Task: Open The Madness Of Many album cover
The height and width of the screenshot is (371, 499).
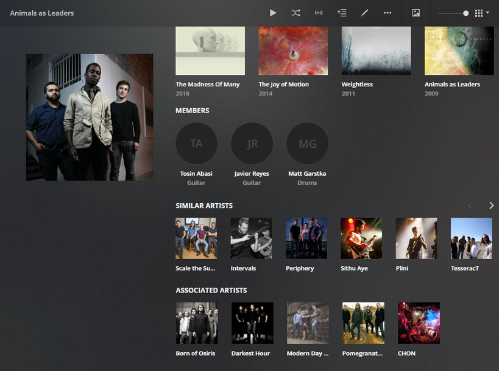Action: [x=210, y=51]
